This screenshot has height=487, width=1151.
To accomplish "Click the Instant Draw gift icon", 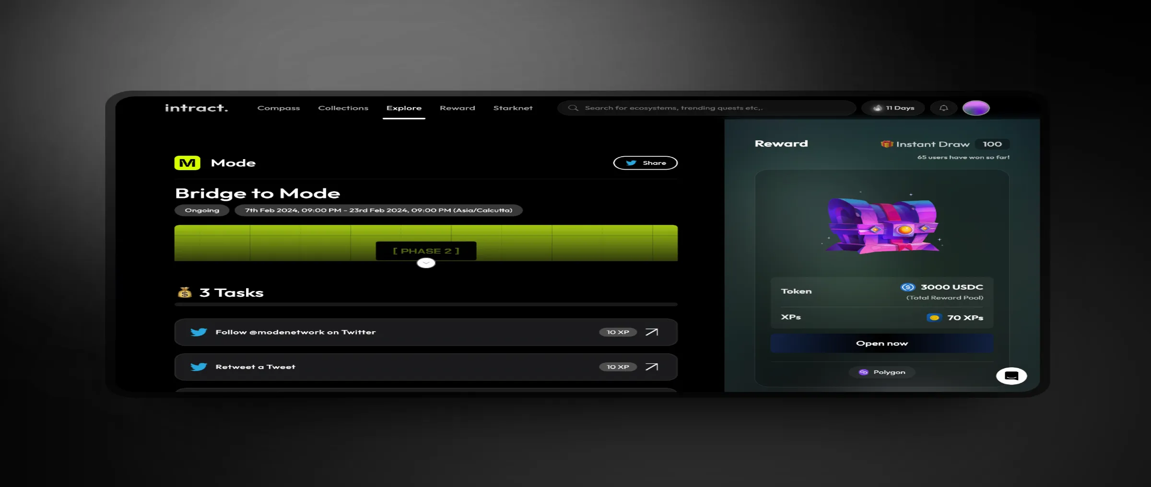I will (887, 144).
